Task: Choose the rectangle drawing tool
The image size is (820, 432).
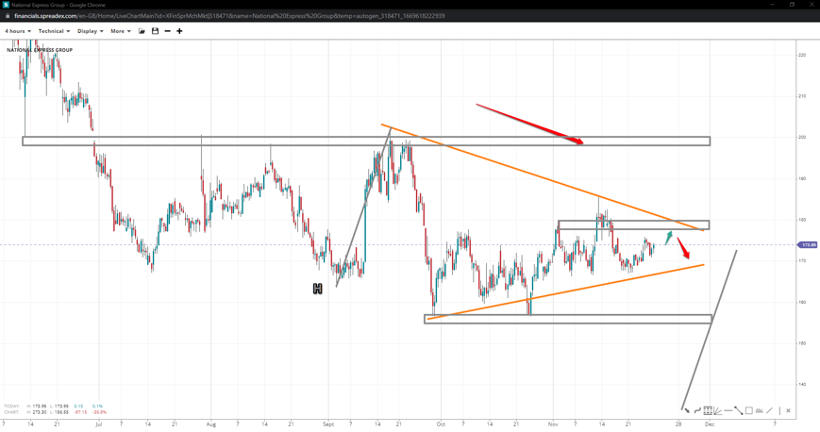Action: [749, 410]
